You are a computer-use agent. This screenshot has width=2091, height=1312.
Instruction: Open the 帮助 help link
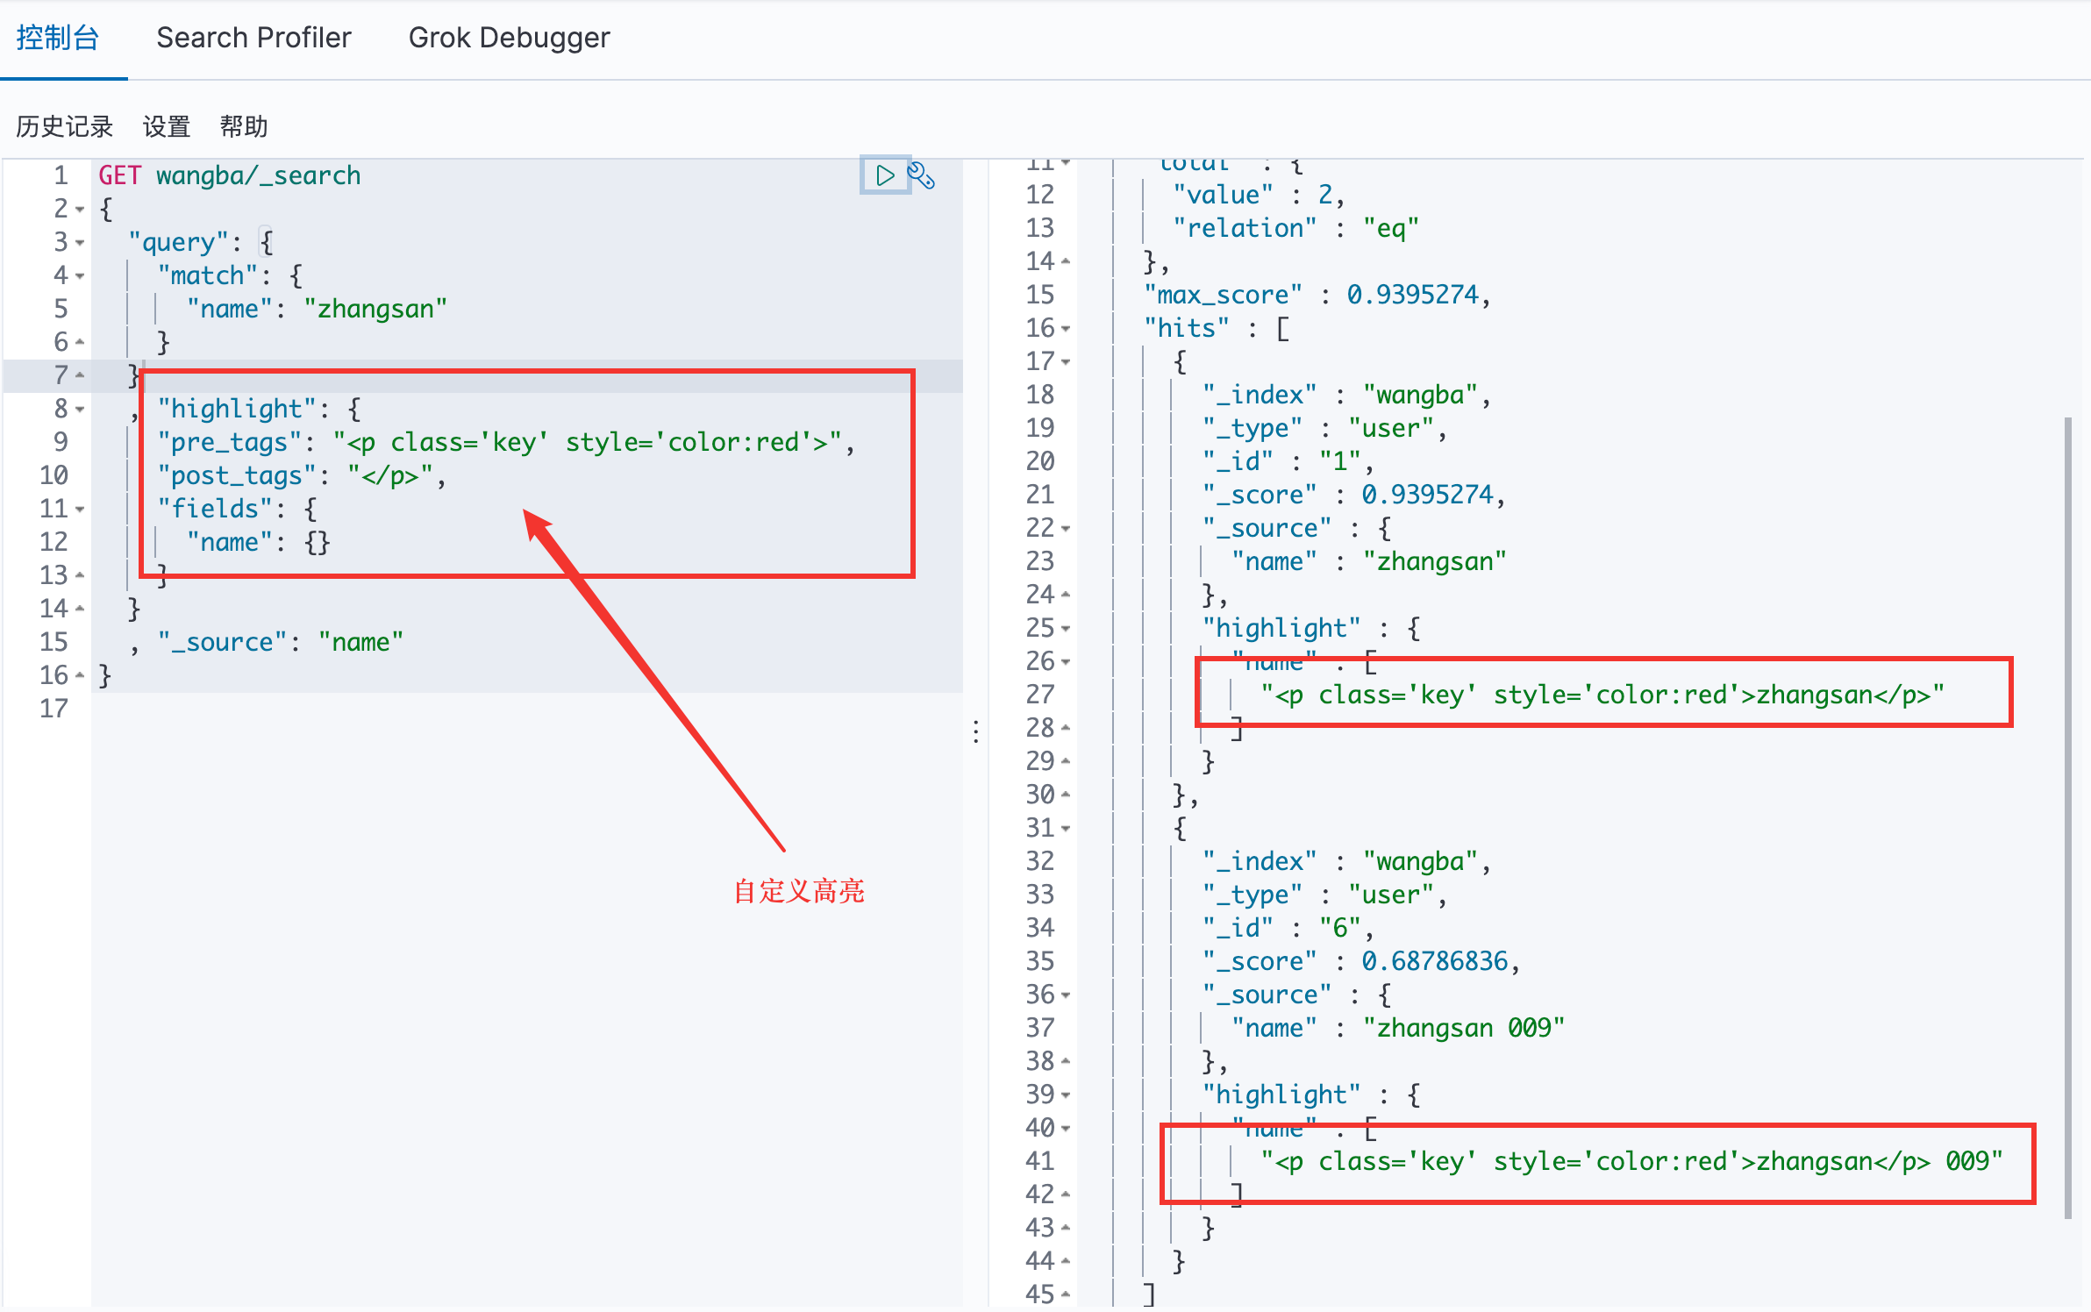244,127
